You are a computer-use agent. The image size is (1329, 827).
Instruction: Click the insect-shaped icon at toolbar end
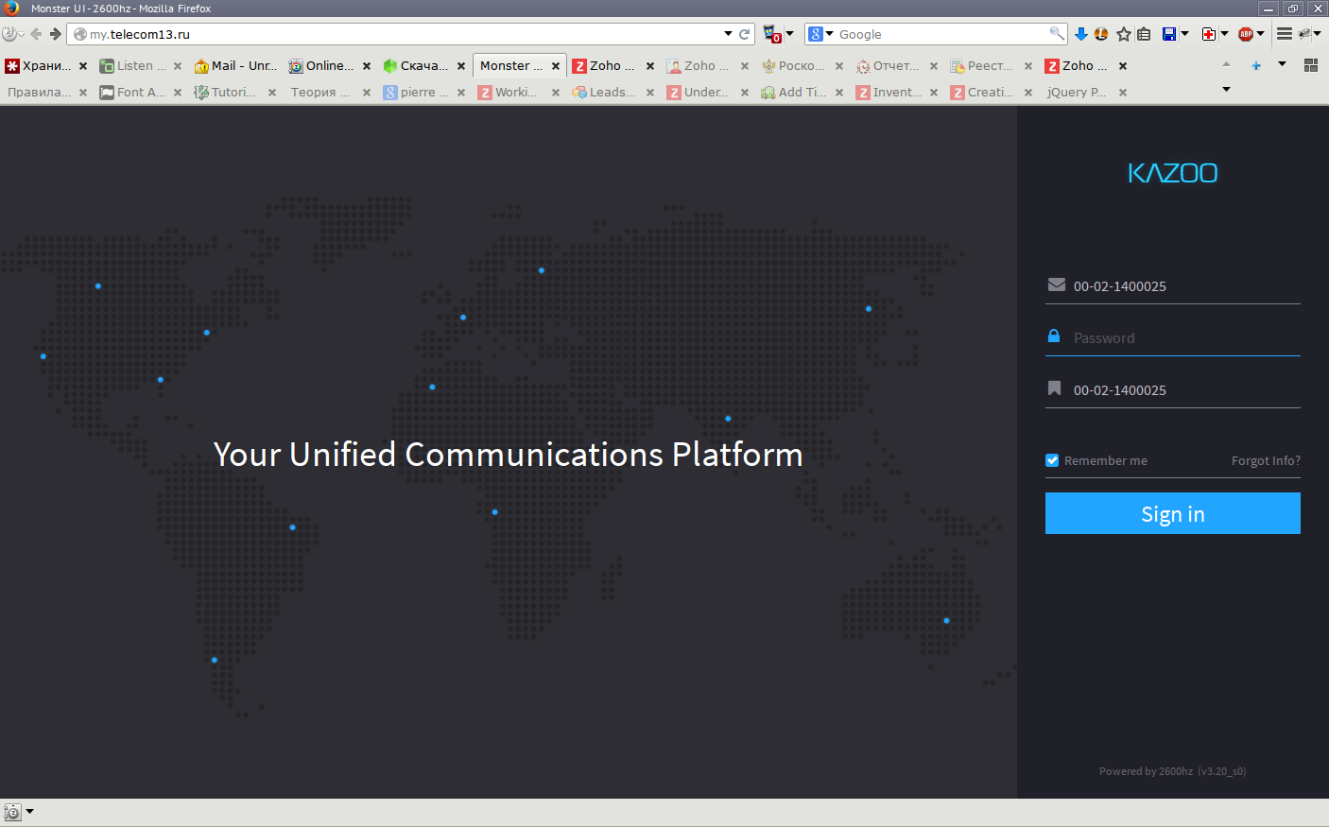1305,34
